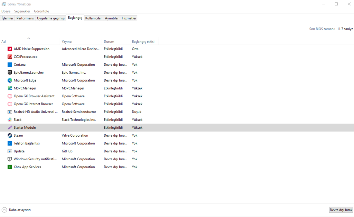Viewport: 354px width, 217px height.
Task: Click the Microsoft Edge icon
Action: [x=10, y=80]
